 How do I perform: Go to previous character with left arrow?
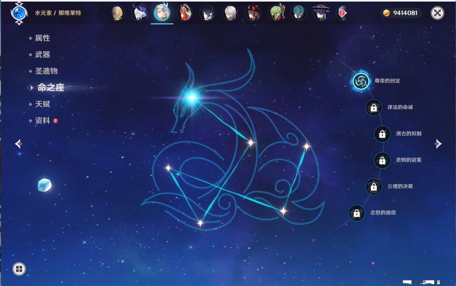[18, 144]
